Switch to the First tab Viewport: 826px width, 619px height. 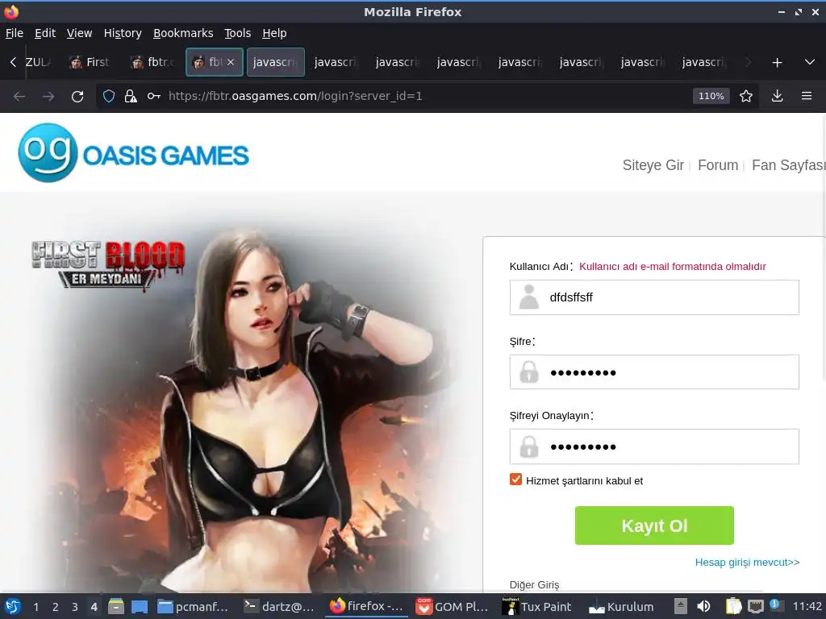[90, 62]
